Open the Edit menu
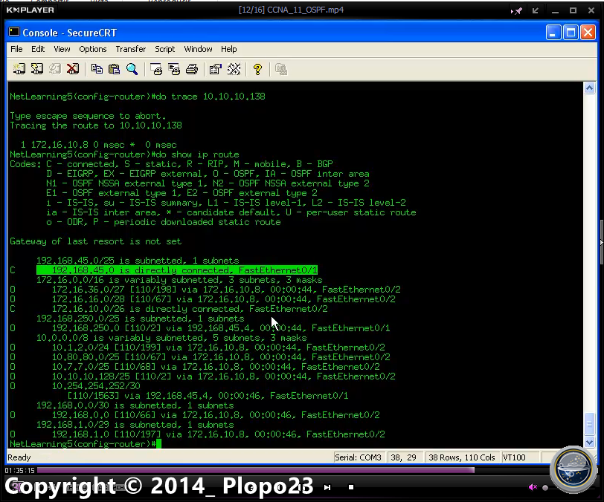Image resolution: width=604 pixels, height=502 pixels. pos(38,49)
